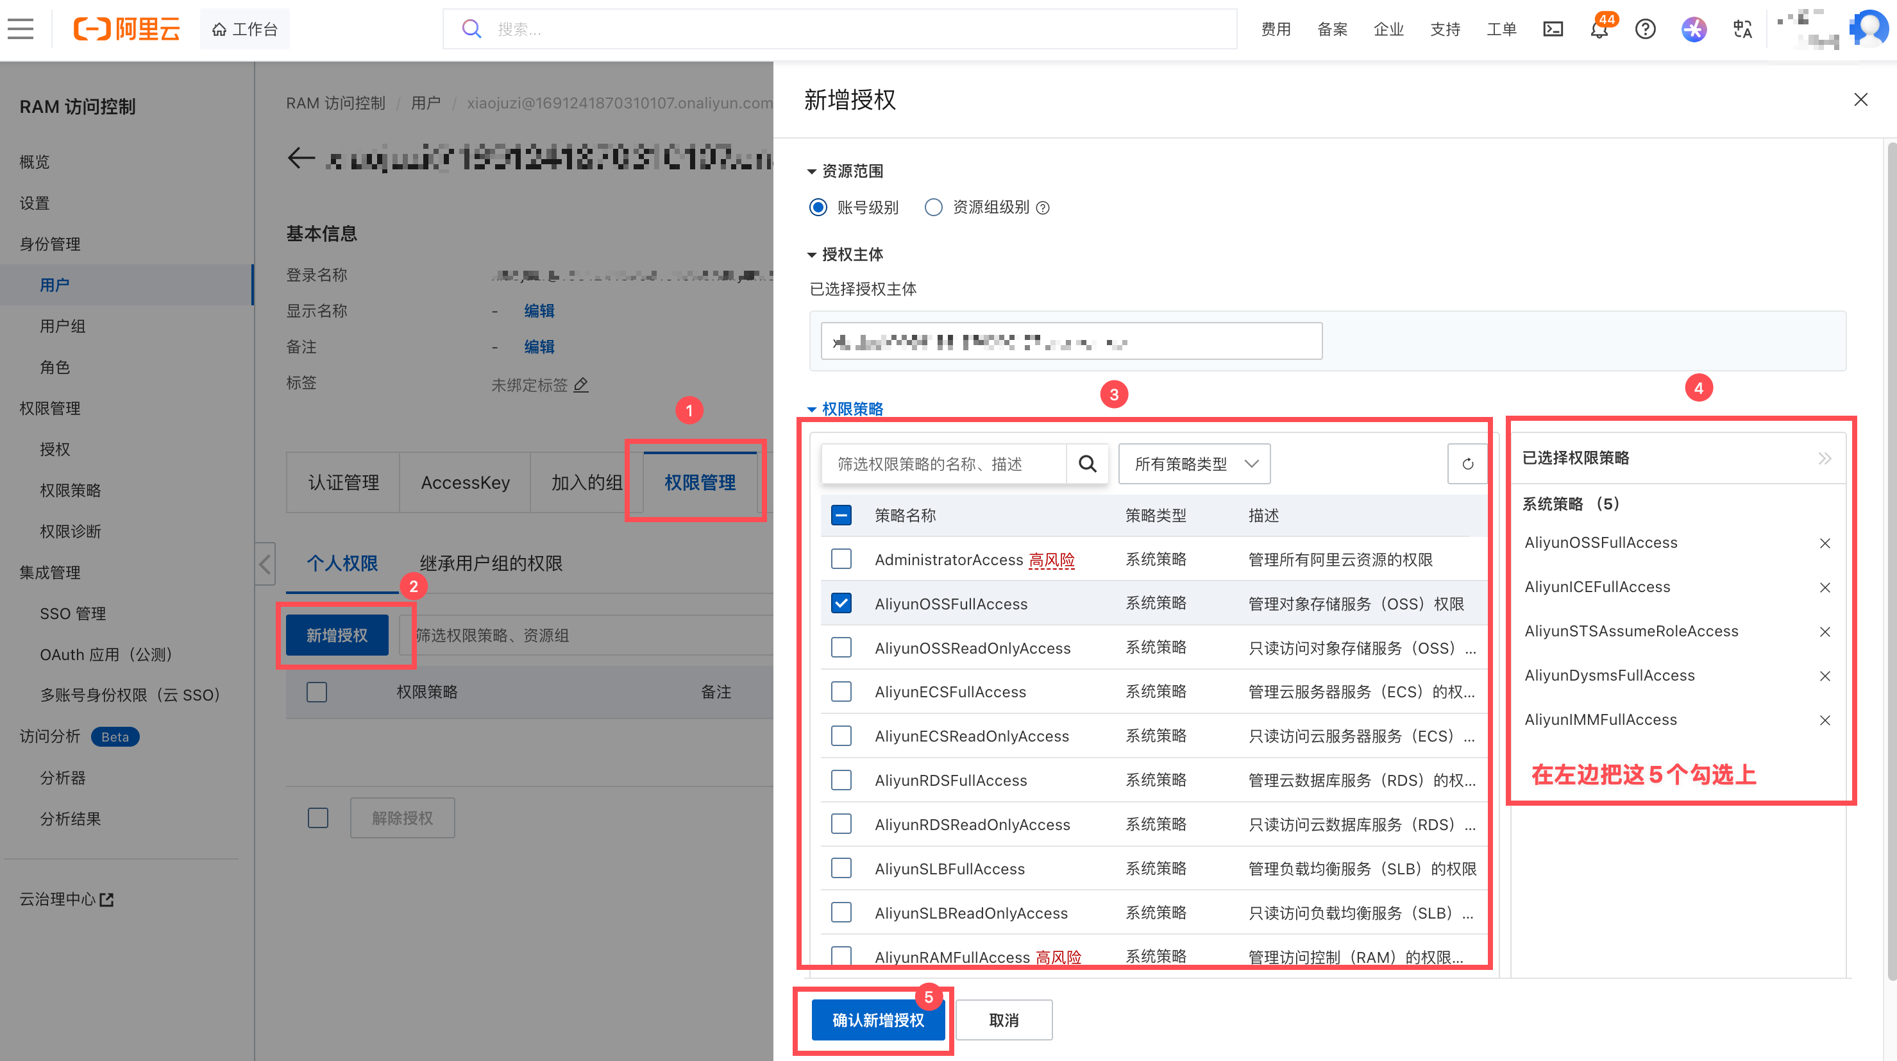The height and width of the screenshot is (1061, 1897).
Task: Switch language with the translate icon
Action: (x=1742, y=30)
